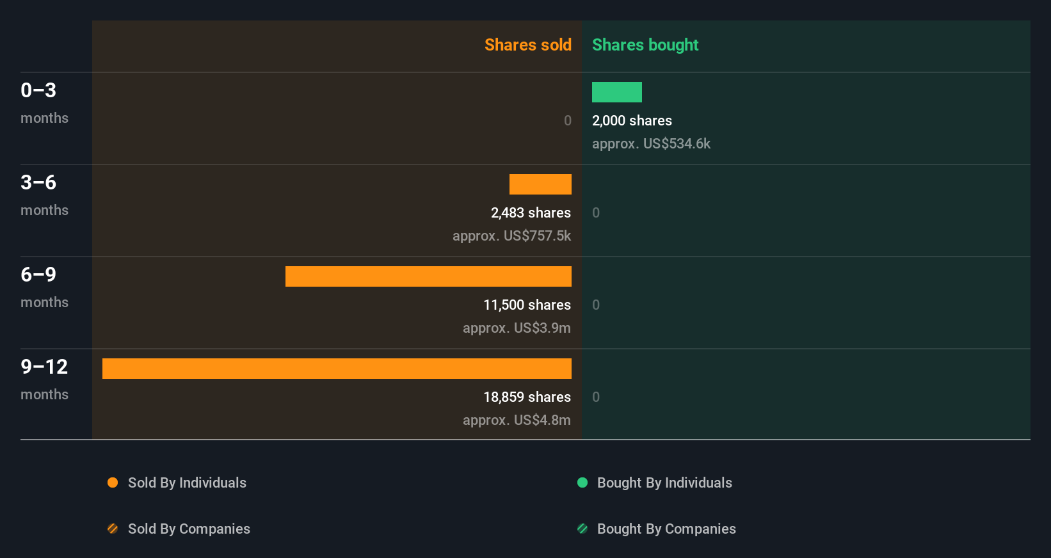Click the zero bought value in 3–6 months row
1051x558 pixels.
click(596, 212)
